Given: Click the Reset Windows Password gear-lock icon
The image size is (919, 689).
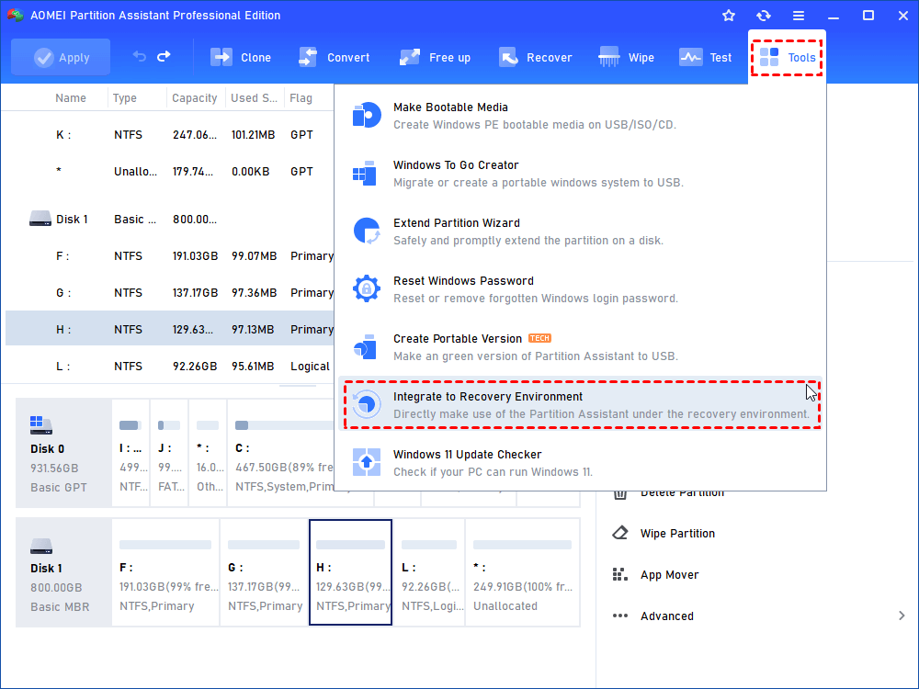Looking at the screenshot, I should (367, 288).
